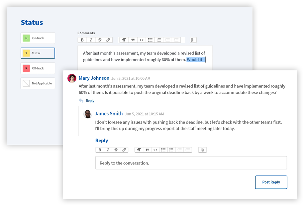Insert quote block in Comments toolbar

pos(133,40)
